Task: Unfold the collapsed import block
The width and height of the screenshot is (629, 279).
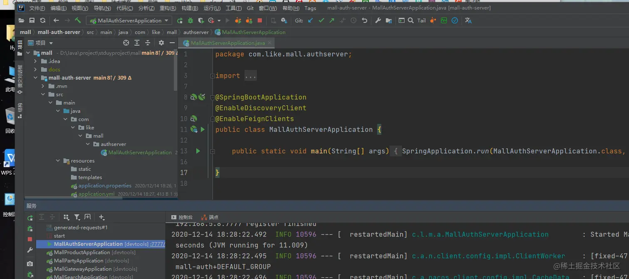Action: pos(213,76)
